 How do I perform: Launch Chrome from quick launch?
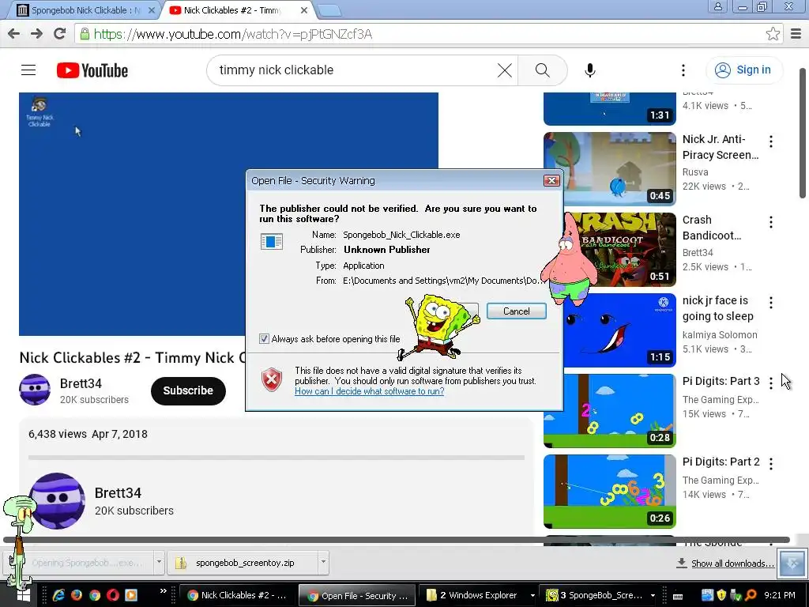[95, 596]
